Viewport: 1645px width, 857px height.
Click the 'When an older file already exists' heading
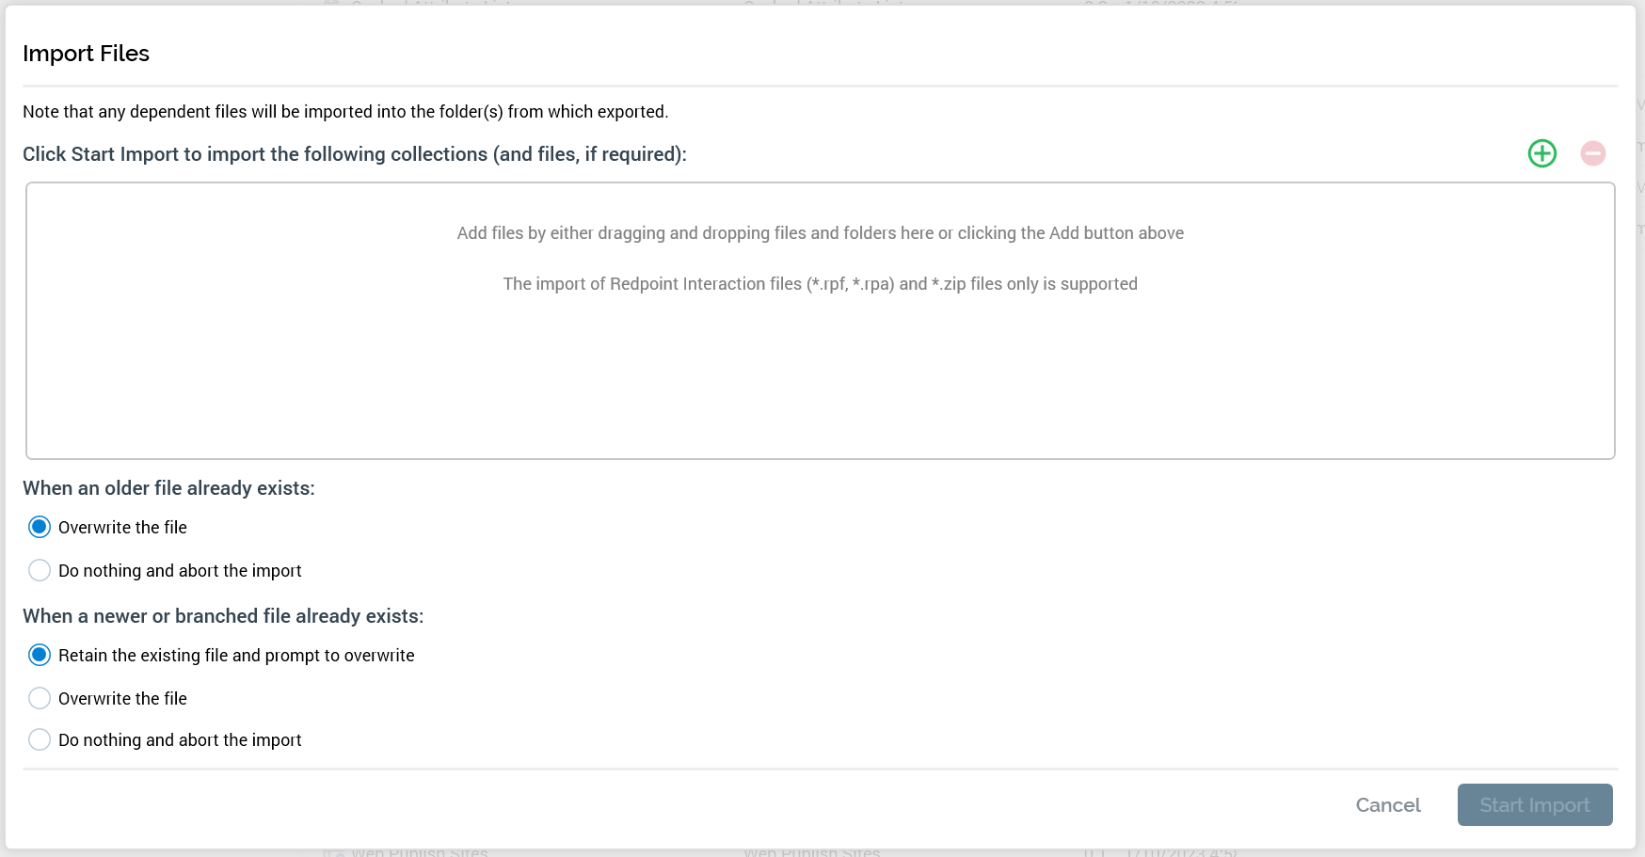point(168,488)
